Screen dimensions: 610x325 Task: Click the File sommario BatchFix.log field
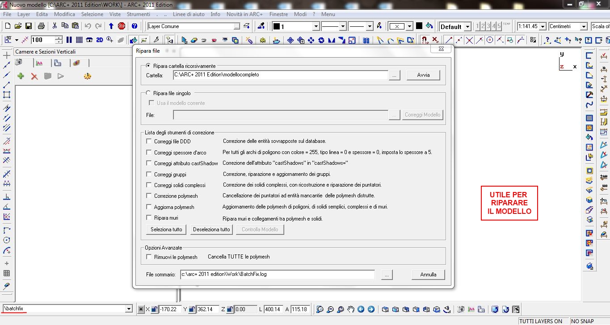(x=277, y=275)
